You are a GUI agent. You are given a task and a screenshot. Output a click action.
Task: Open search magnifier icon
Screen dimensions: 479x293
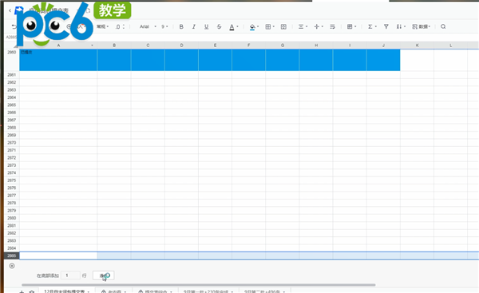coord(443,26)
